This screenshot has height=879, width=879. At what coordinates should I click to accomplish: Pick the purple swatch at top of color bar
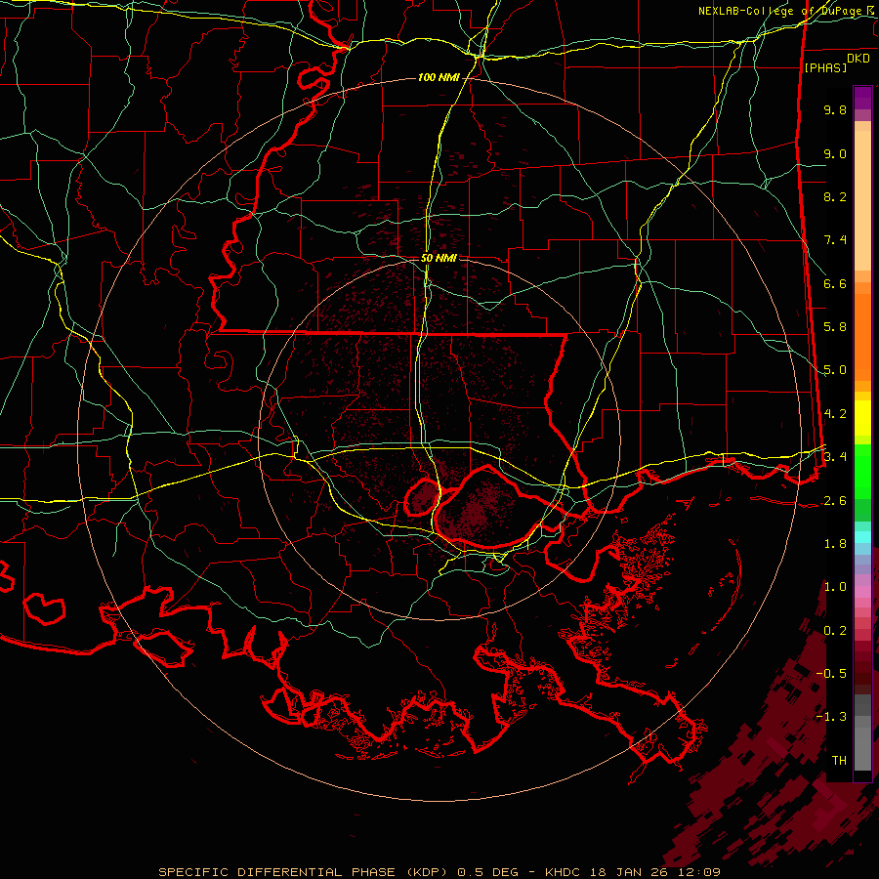point(862,98)
